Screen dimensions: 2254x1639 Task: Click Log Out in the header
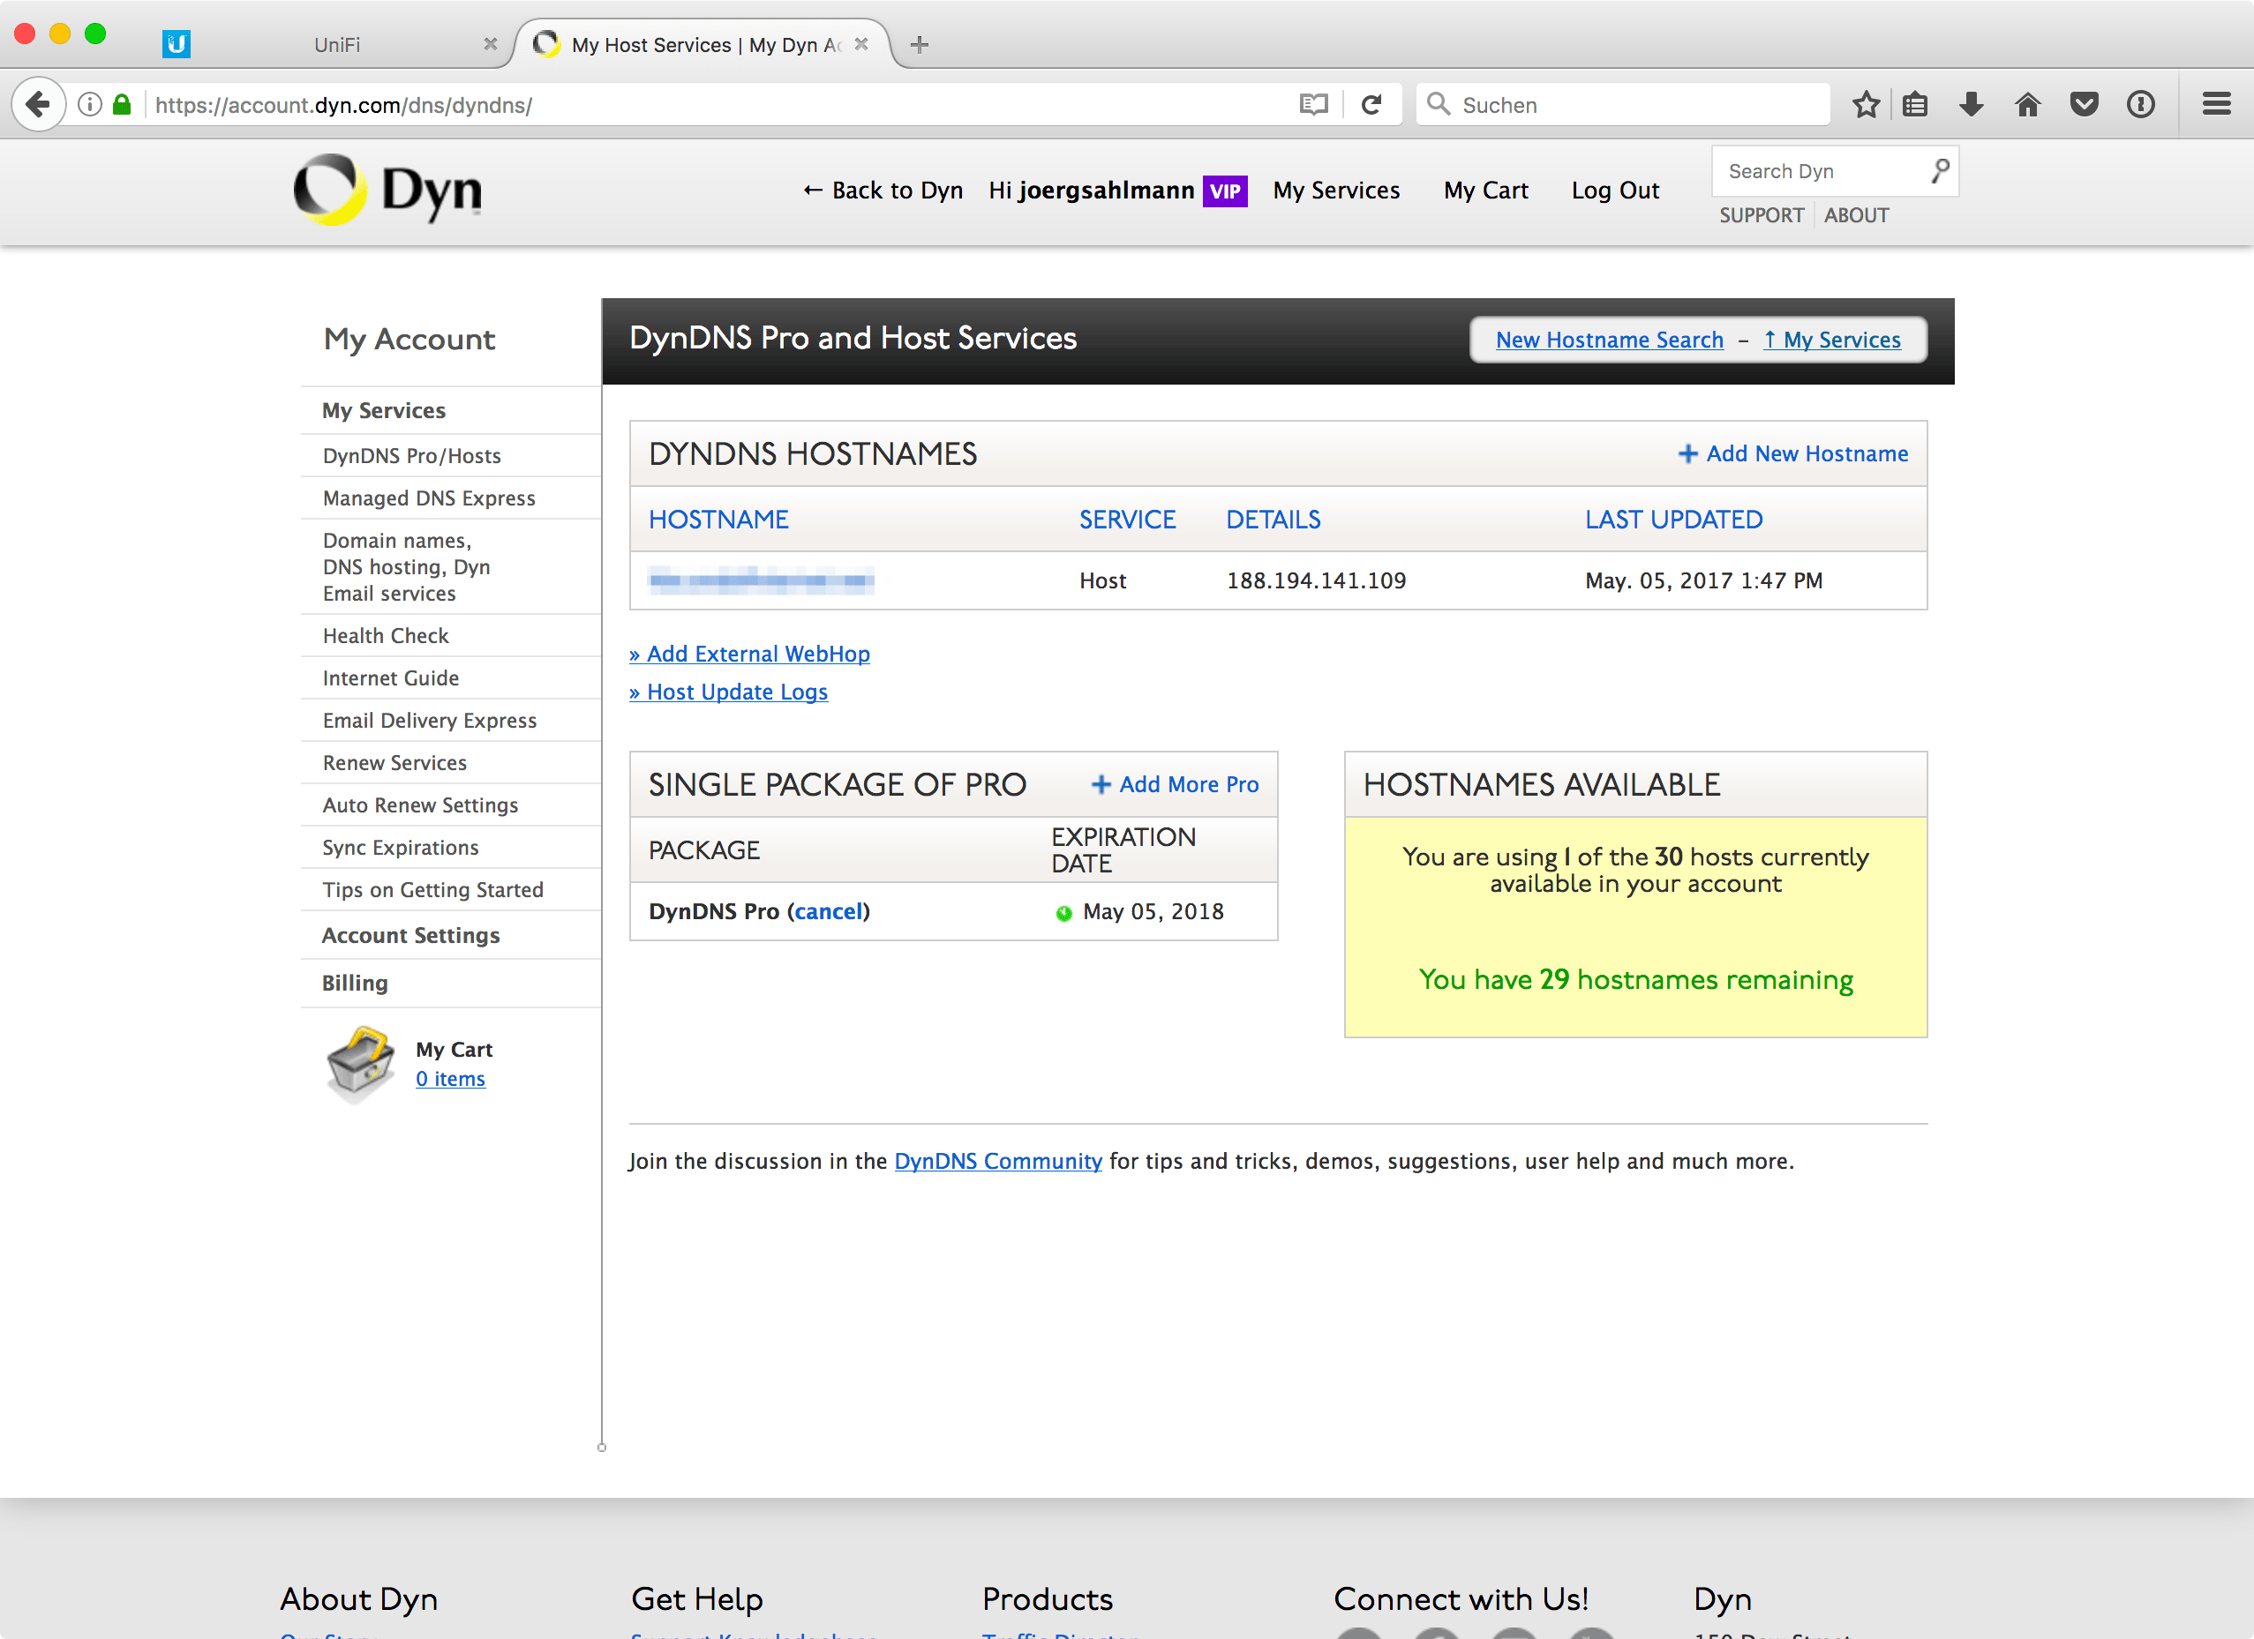tap(1615, 190)
